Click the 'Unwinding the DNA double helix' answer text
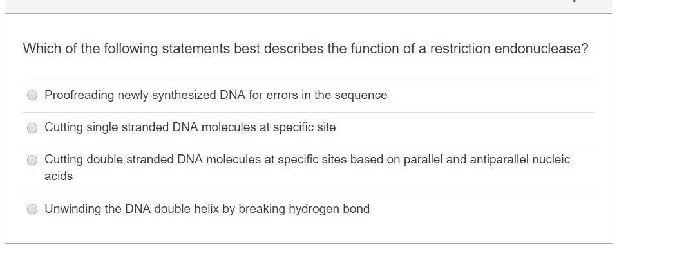Viewport: 675px width, 256px height. (207, 209)
